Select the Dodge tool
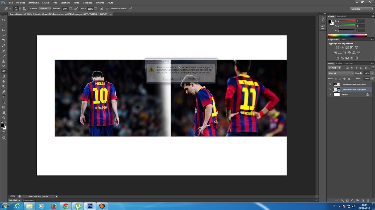375x210 pixels. tap(4, 86)
